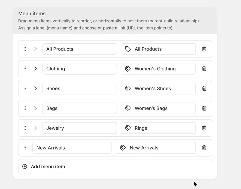The image size is (241, 189).
Task: Grab drag handle of Shoes row
Action: point(25,88)
